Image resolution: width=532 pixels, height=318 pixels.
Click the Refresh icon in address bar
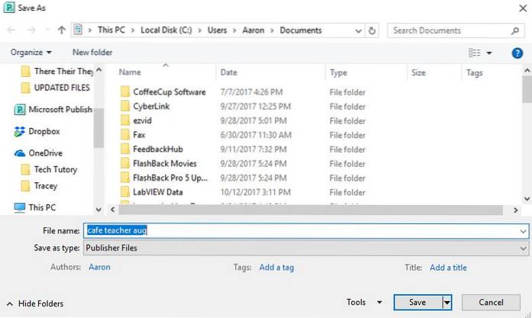pos(372,31)
